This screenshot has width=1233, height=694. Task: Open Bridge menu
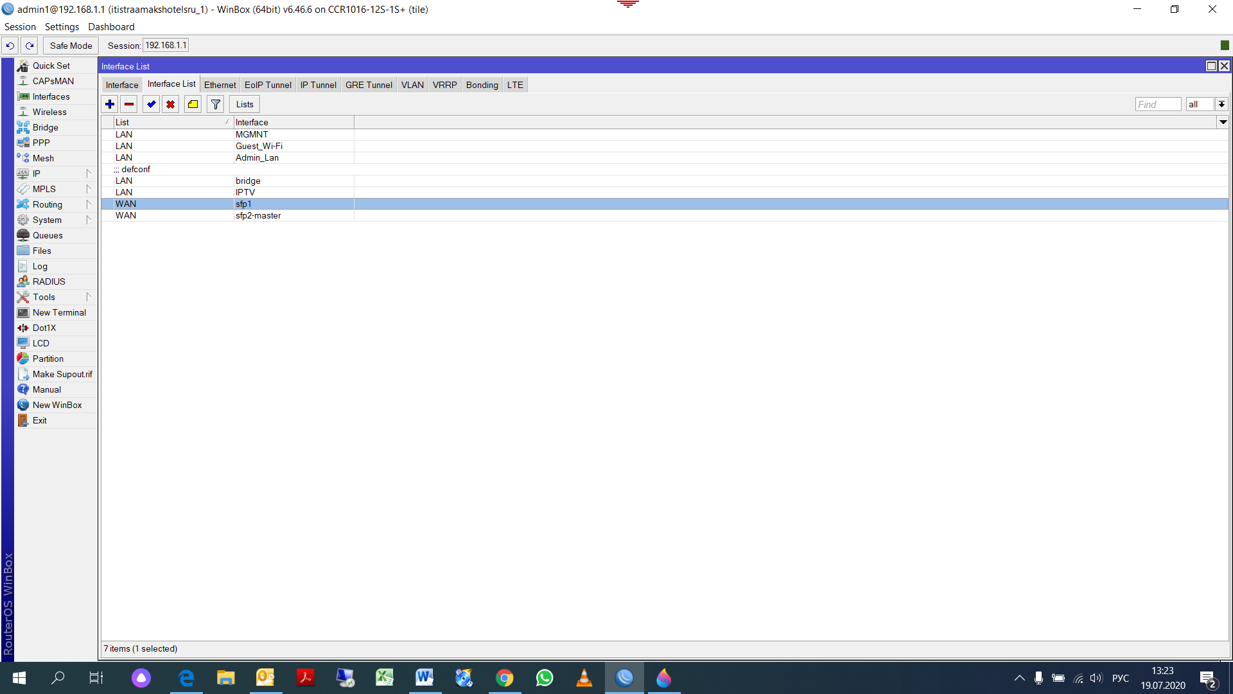pyautogui.click(x=56, y=127)
